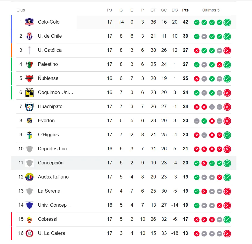
Task: Click the U. La Calera crest
Action: [x=29, y=233]
